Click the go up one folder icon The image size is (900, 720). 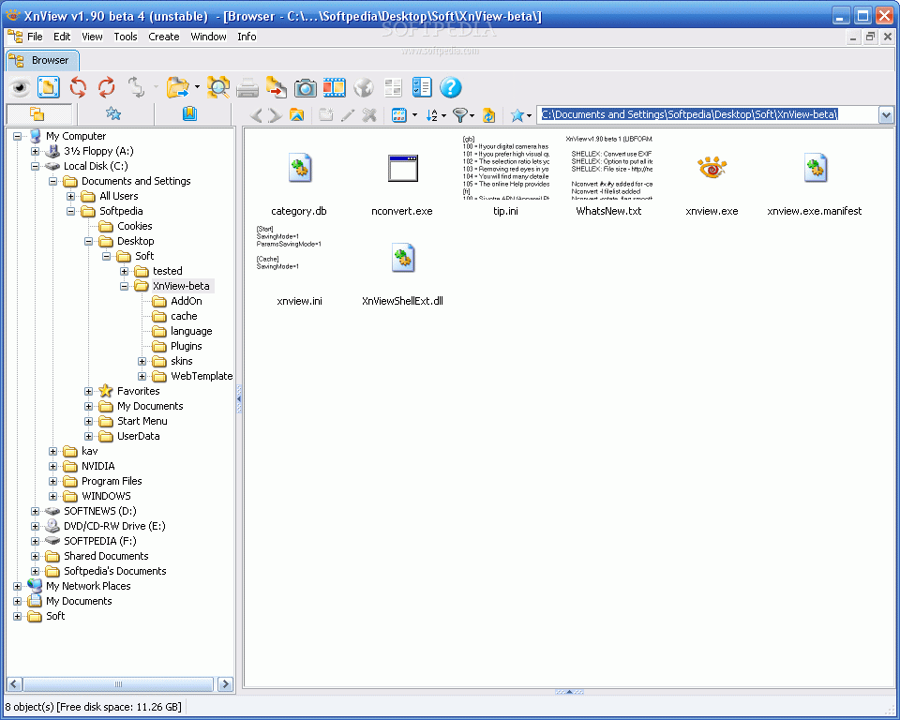297,114
